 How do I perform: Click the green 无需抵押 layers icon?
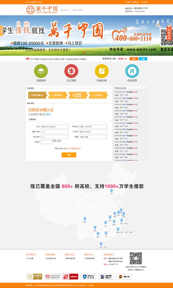tap(41, 71)
